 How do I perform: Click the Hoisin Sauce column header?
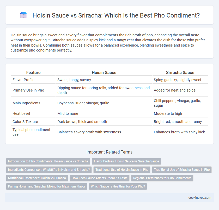[104, 72]
